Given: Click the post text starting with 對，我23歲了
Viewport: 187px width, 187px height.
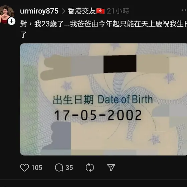Looking at the screenshot, I should pos(104,29).
